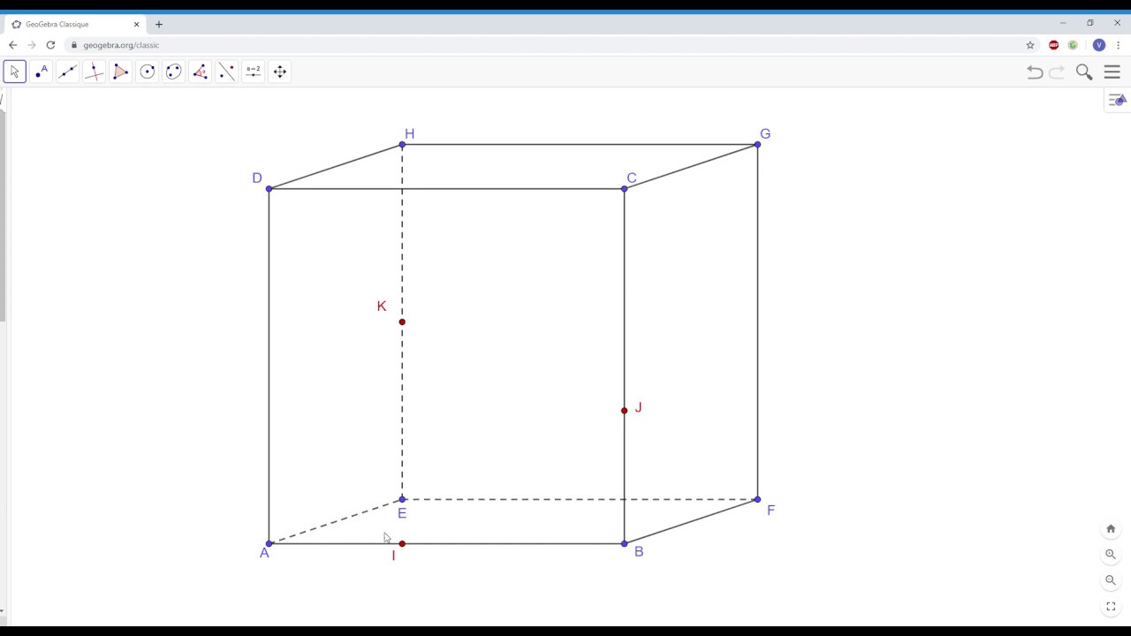Select vertex C of the cube
The height and width of the screenshot is (636, 1131).
[x=625, y=188]
